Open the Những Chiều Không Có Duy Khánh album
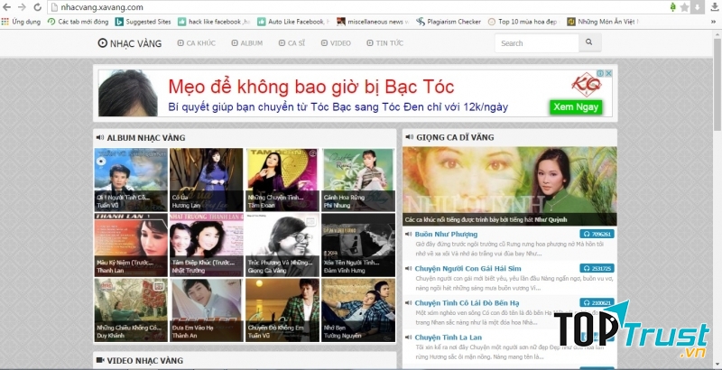This screenshot has height=370, width=722. click(x=131, y=310)
